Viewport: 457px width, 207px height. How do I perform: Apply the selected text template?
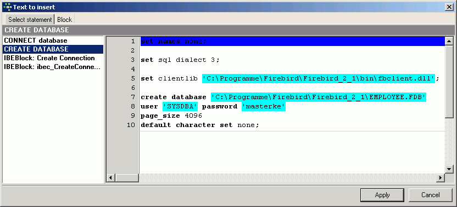point(382,195)
